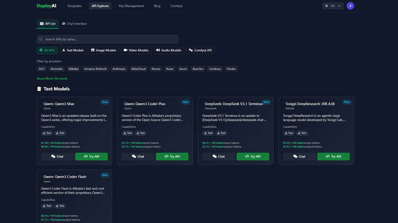Select AtlasCloud provider chip
Screen dimensions: 398x223
click(138, 69)
